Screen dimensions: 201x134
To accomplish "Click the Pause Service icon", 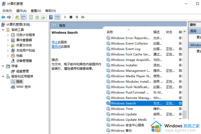I will [x=77, y=17].
